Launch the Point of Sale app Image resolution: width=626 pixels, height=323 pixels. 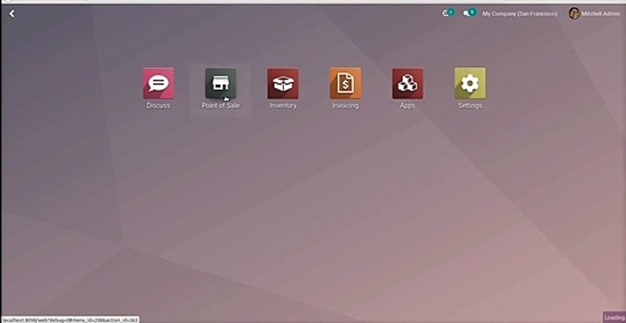221,83
